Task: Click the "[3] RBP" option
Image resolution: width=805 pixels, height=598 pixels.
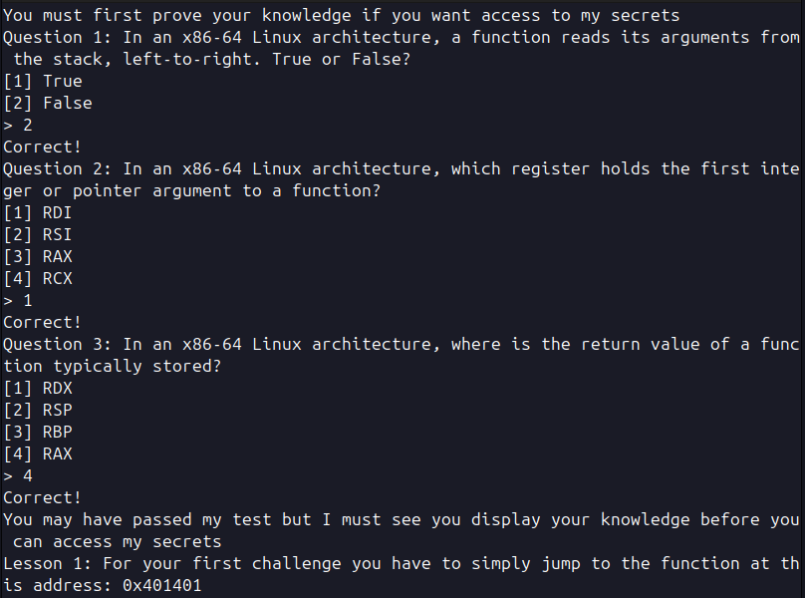Action: [x=38, y=432]
